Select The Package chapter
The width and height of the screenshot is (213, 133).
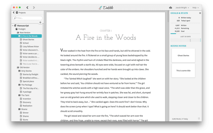pyautogui.click(x=27, y=85)
